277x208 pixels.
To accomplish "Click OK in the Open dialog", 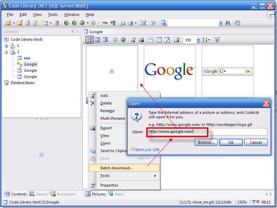I will point(231,142).
